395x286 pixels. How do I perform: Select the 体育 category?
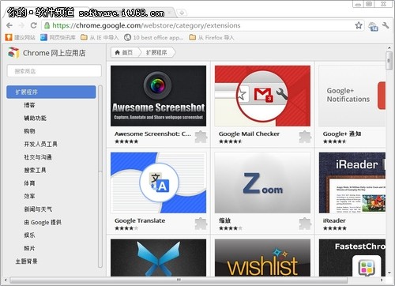[x=29, y=183]
